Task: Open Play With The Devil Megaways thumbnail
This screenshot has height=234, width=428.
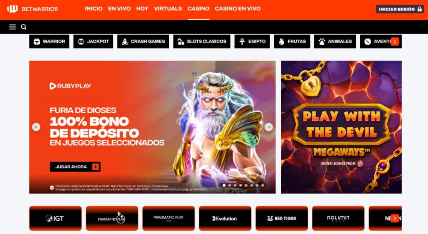Action: click(341, 127)
